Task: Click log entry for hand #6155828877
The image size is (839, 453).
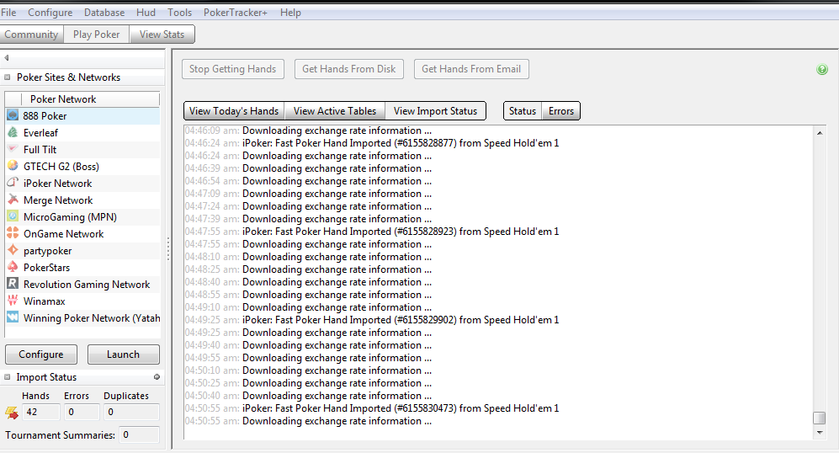Action: (x=372, y=143)
